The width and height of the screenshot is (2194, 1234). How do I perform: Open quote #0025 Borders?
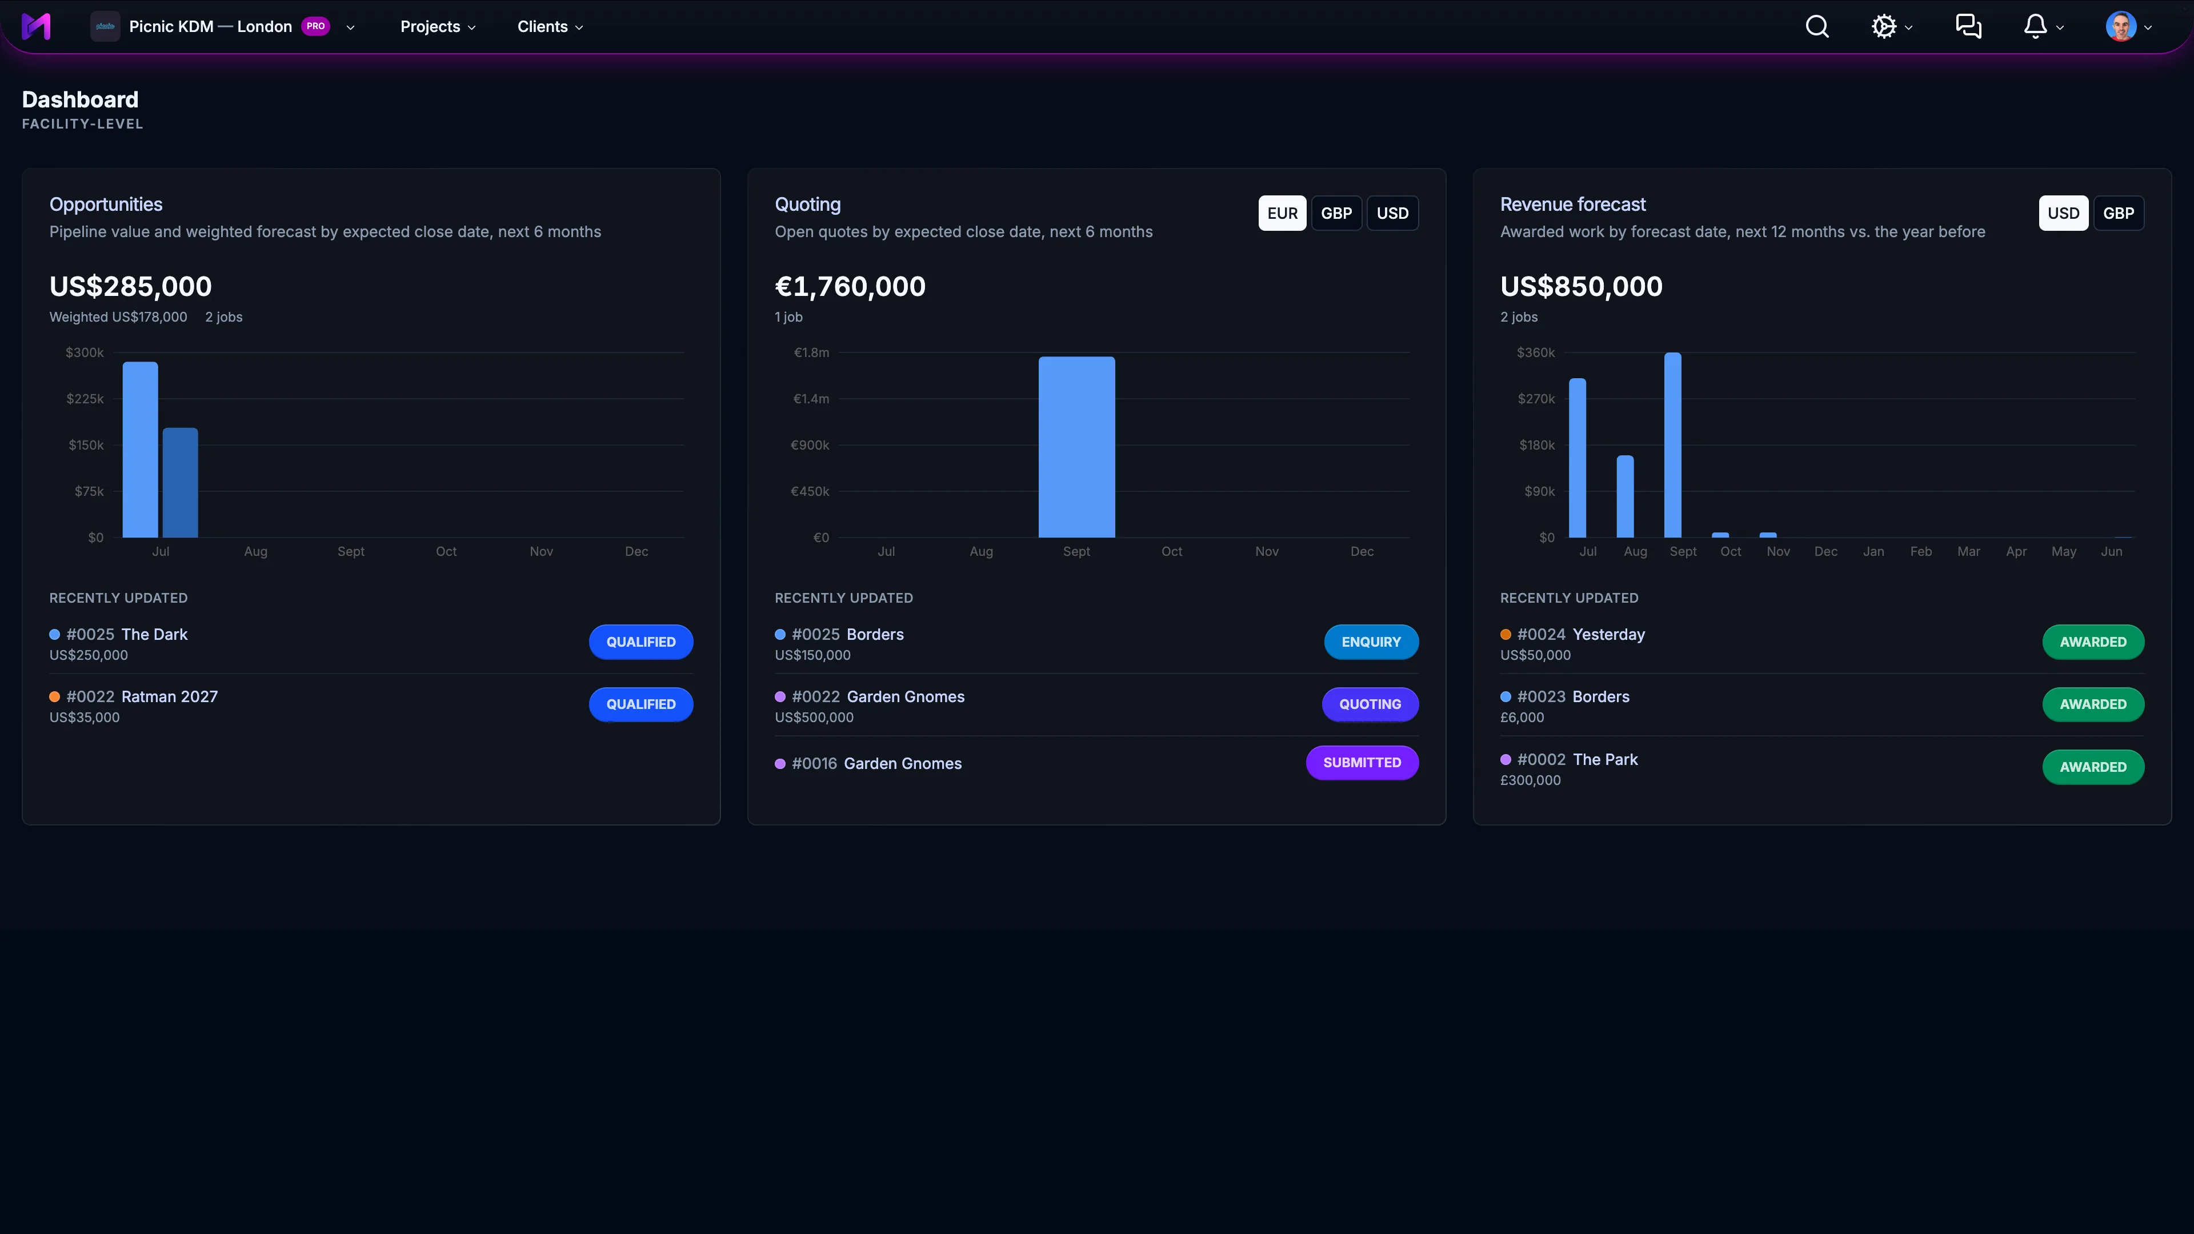pos(847,635)
